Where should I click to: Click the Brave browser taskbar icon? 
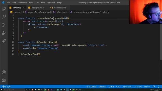(x=33, y=90)
